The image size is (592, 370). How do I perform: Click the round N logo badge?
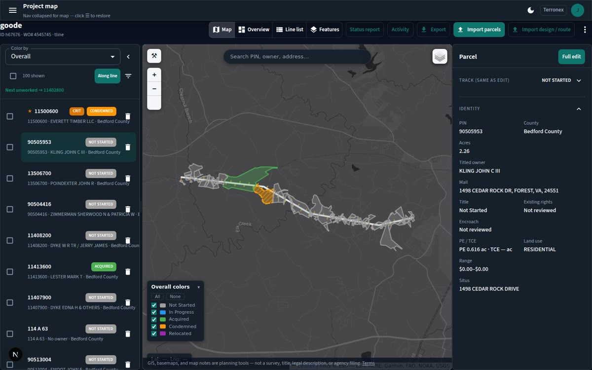click(16, 354)
